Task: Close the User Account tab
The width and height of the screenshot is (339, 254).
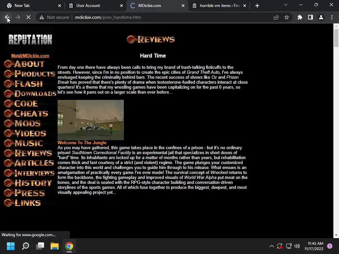Action: [x=121, y=6]
